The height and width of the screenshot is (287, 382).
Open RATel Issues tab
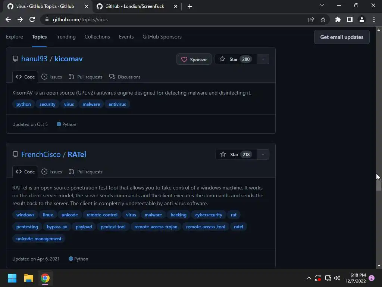click(x=51, y=172)
